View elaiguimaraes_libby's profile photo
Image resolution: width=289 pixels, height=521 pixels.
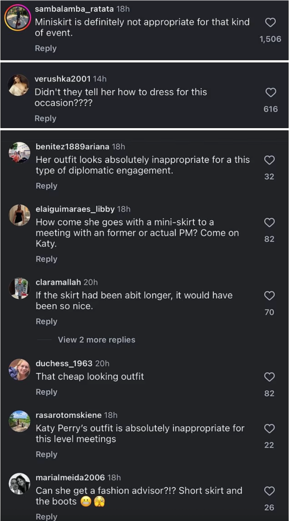pyautogui.click(x=19, y=216)
